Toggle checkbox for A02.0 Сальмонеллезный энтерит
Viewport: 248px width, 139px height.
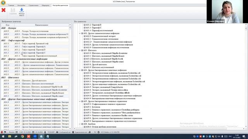(84, 36)
